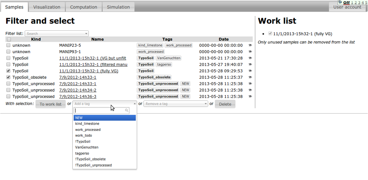368x180 pixels.
Task: Click the Tags column header
Action: 167,39
